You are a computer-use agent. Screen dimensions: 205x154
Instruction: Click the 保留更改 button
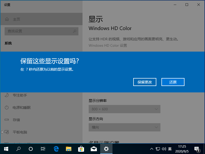click(x=145, y=82)
